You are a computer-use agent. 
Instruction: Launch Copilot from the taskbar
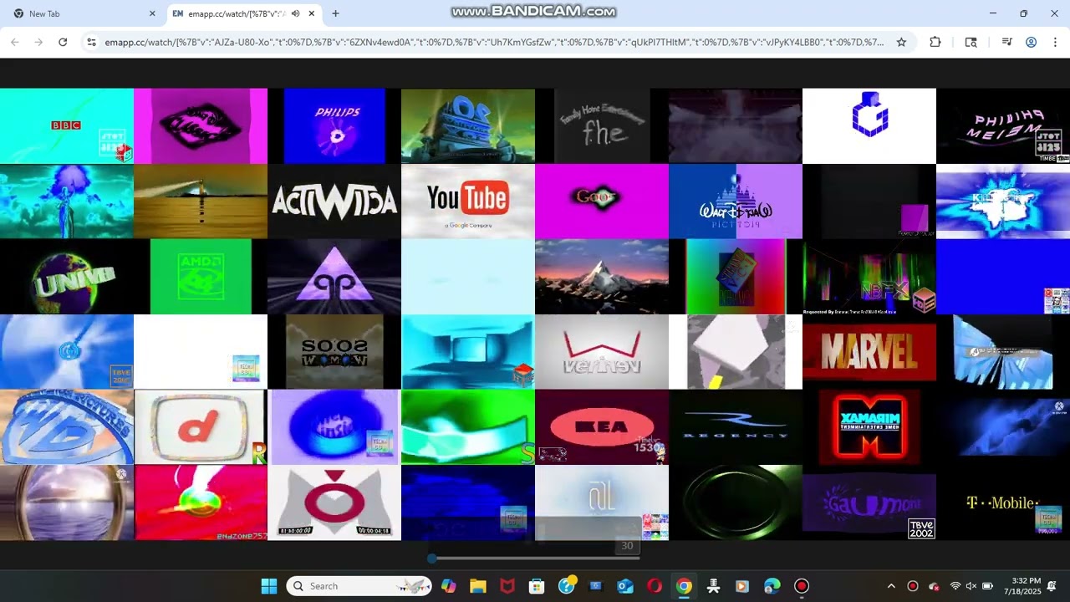449,586
